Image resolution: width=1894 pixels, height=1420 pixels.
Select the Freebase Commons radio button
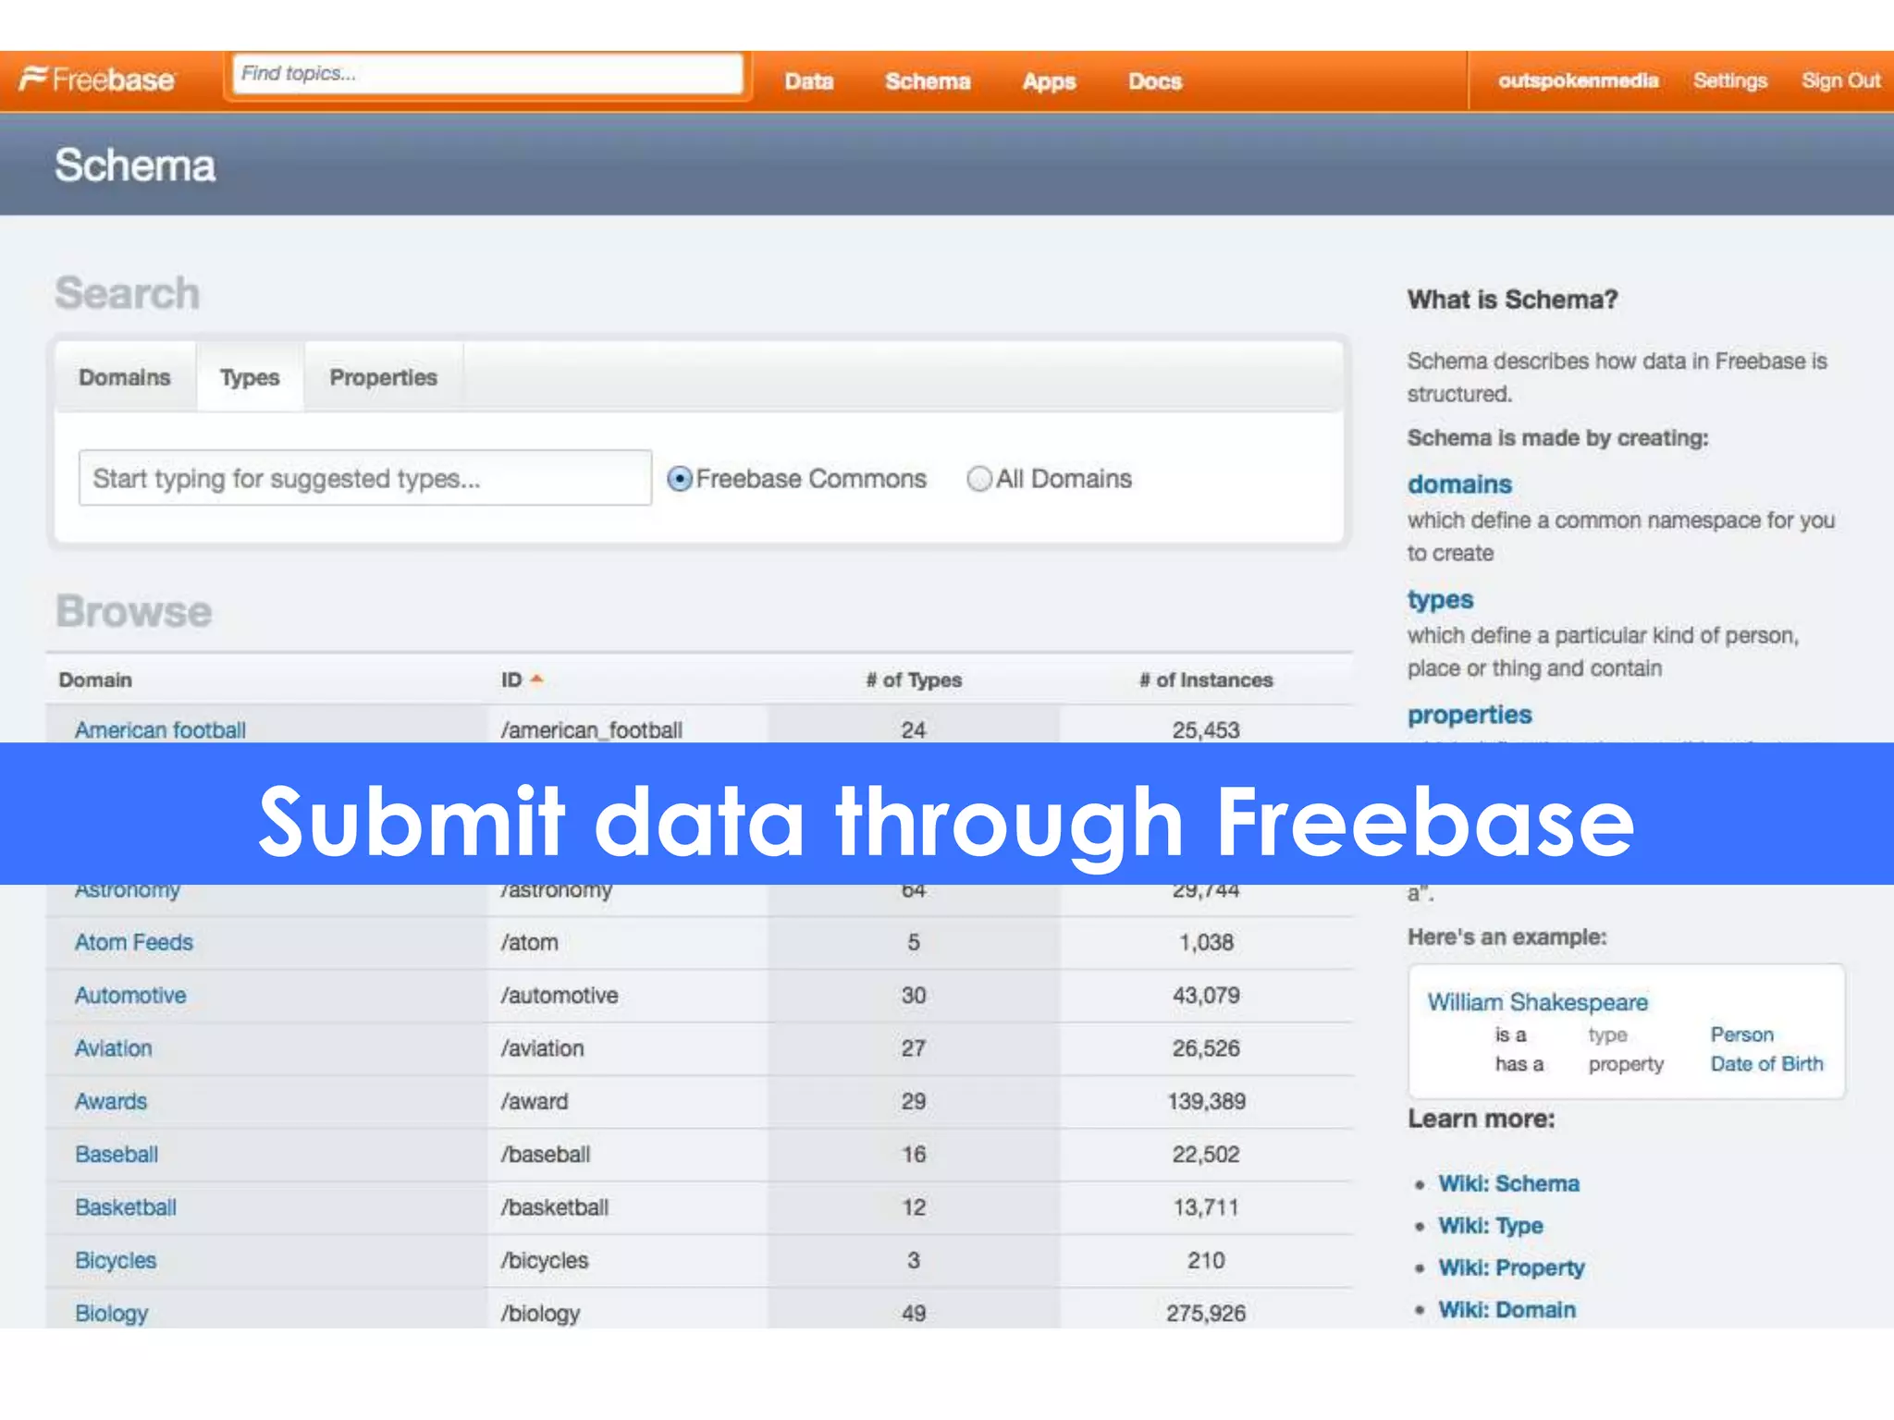tap(680, 479)
